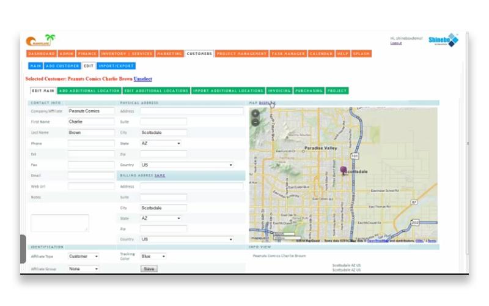Screen dimensions: 489x306
Task: Open the Invoicing tab
Action: (x=279, y=91)
